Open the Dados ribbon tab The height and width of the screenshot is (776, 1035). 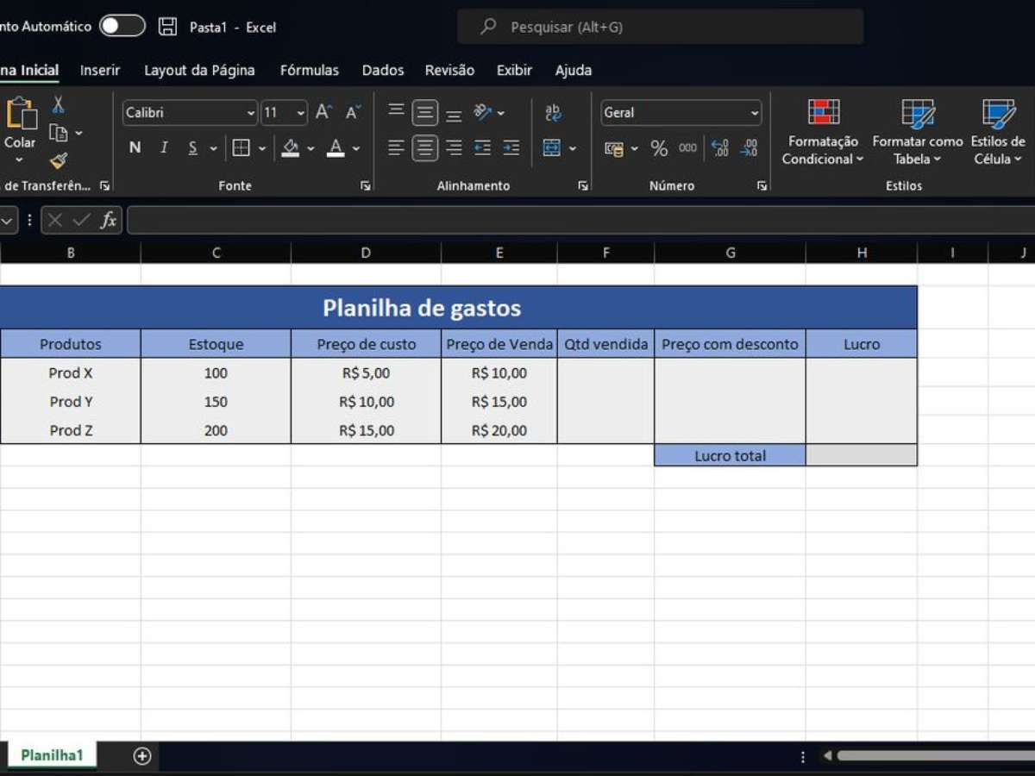point(382,70)
